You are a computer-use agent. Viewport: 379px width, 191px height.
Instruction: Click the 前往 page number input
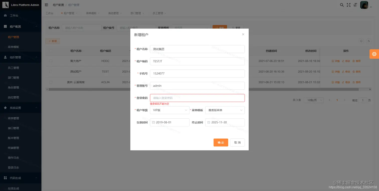(x=363, y=100)
